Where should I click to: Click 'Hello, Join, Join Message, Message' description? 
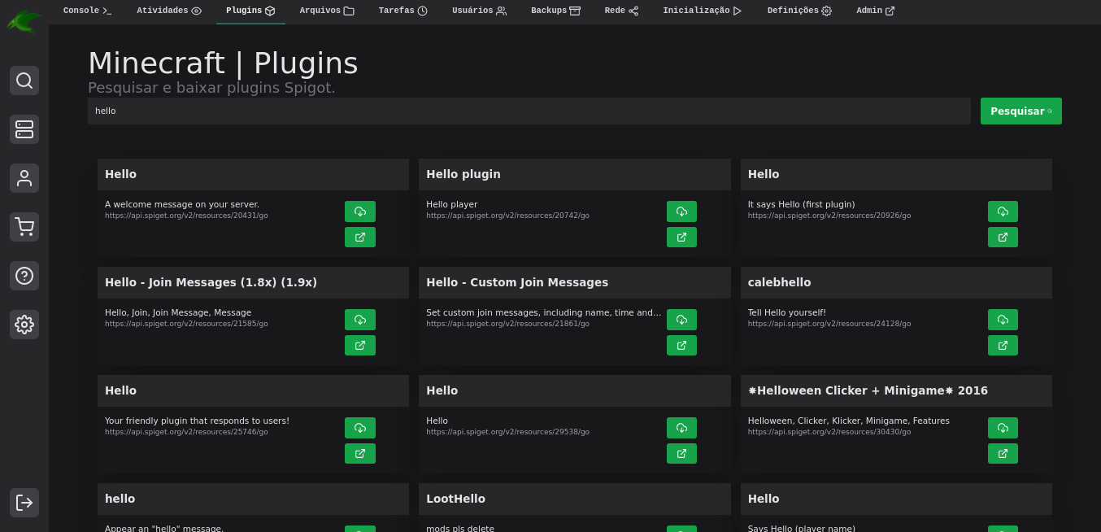pyautogui.click(x=178, y=312)
